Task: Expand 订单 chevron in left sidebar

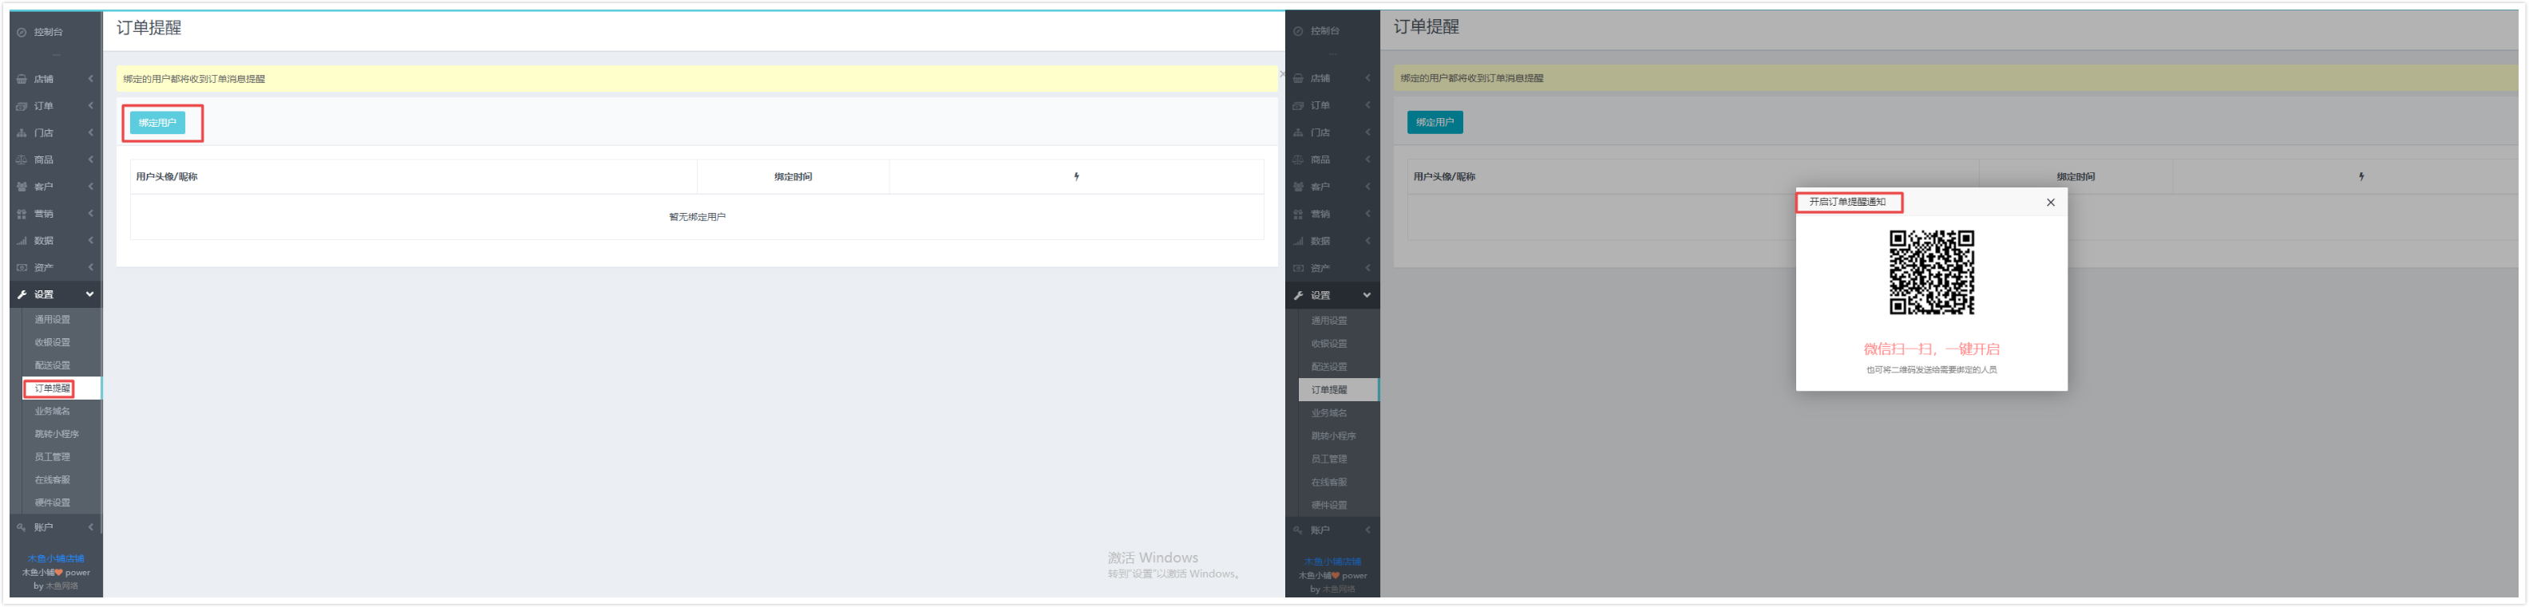Action: pos(90,106)
